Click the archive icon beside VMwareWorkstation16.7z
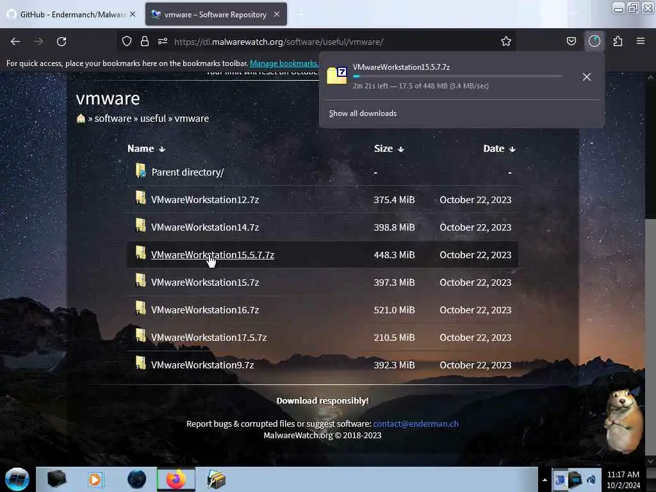 140,308
